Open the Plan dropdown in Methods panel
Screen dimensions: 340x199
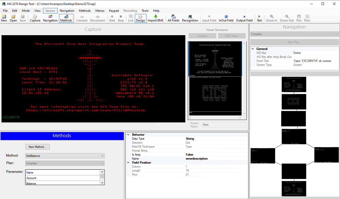pos(65,163)
